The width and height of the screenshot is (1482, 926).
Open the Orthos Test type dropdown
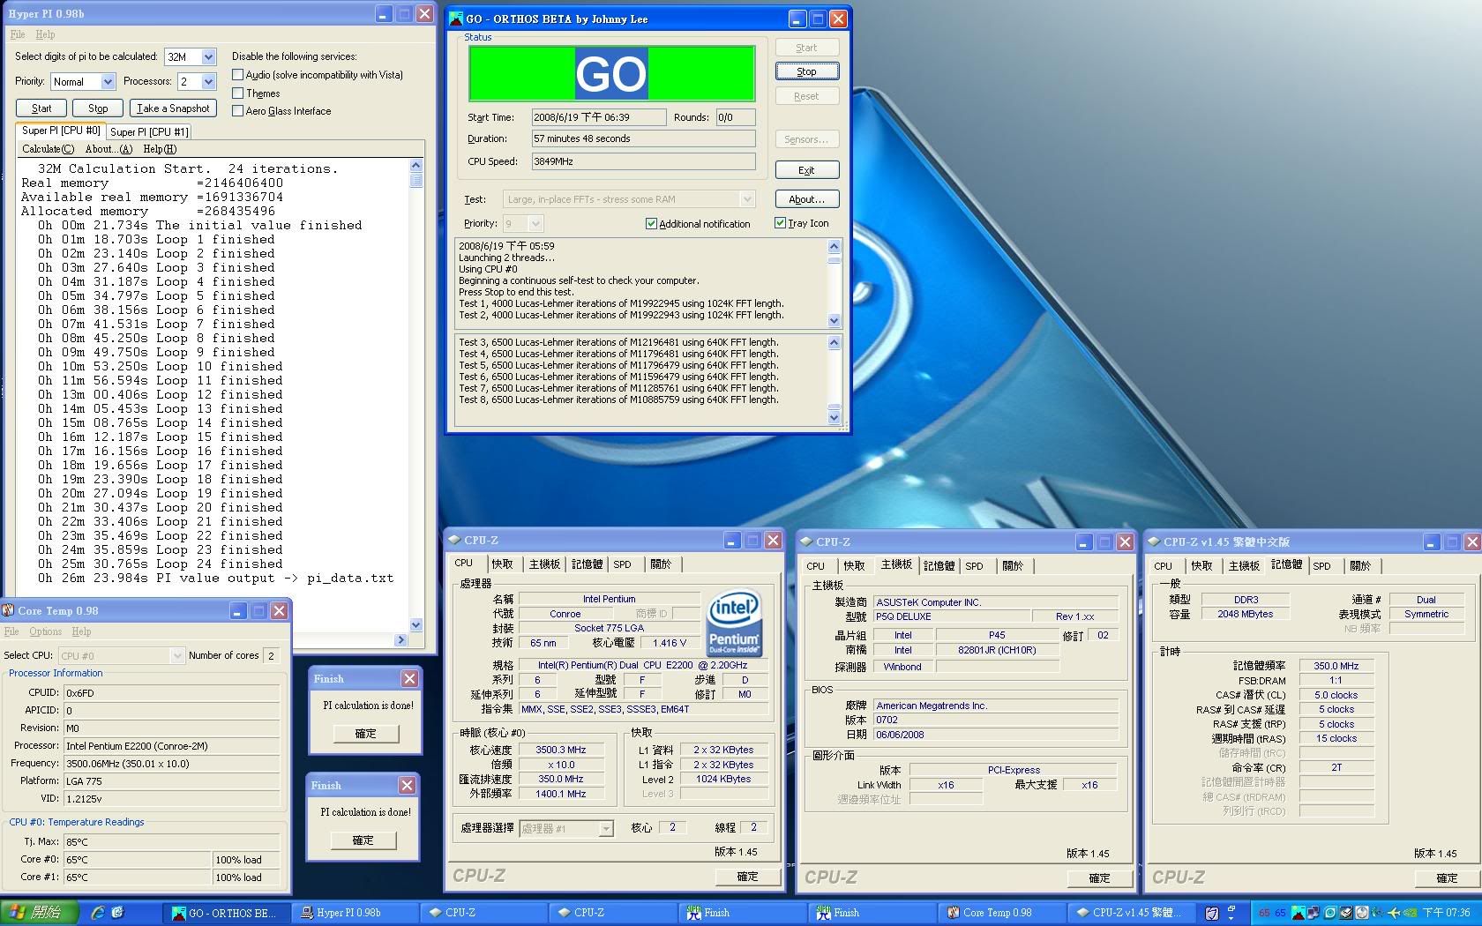pos(747,199)
